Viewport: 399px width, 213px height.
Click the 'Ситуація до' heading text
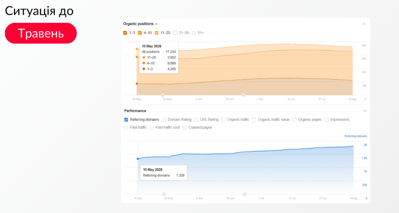(39, 11)
